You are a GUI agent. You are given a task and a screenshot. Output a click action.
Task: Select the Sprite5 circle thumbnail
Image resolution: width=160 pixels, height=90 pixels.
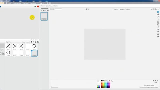tap(34, 46)
